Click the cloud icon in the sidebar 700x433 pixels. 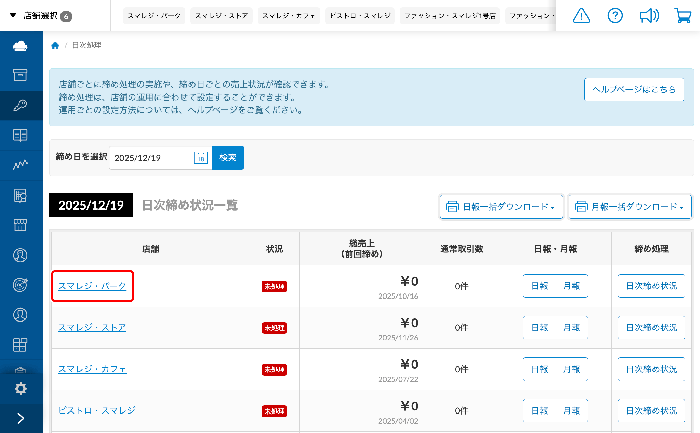(x=21, y=46)
